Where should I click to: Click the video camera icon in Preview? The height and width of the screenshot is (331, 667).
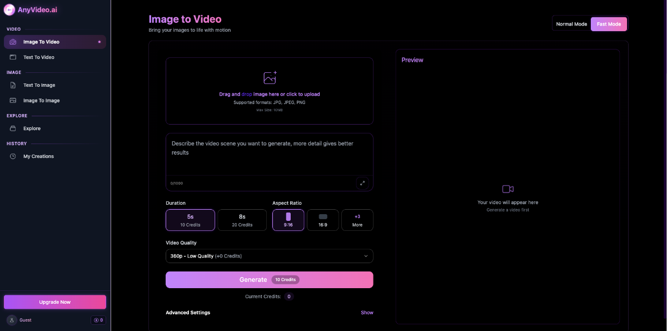[507, 189]
